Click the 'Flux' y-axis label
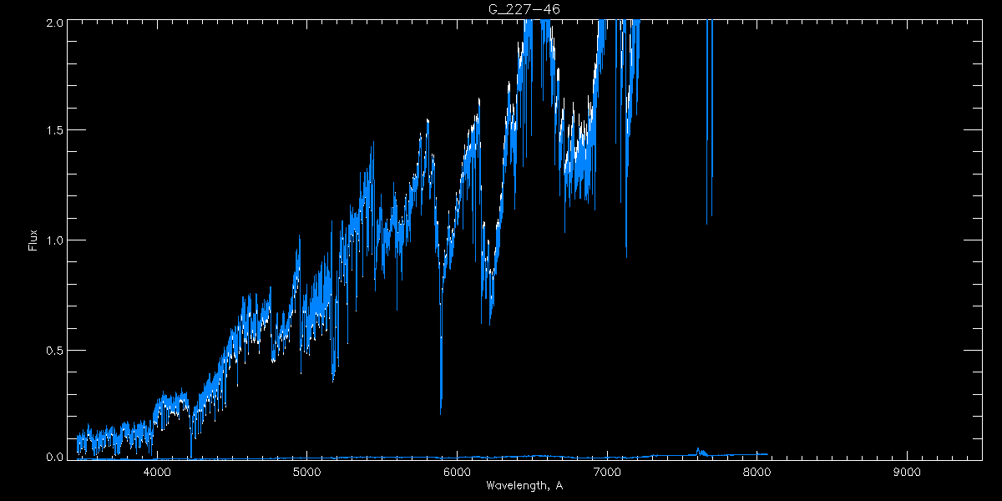The image size is (1002, 501). (33, 240)
